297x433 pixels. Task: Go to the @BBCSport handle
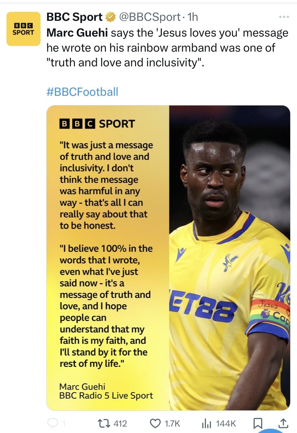pyautogui.click(x=149, y=17)
